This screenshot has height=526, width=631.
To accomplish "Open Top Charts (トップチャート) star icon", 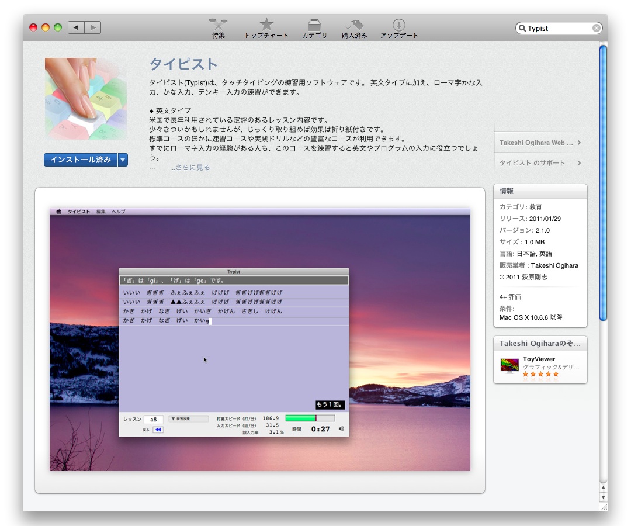I will [x=266, y=25].
